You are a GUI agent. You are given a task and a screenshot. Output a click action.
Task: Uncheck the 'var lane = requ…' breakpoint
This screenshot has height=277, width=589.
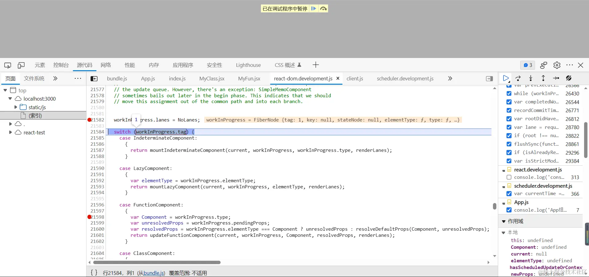click(509, 127)
